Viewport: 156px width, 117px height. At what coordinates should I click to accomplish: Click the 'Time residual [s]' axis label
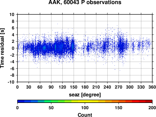2,48
